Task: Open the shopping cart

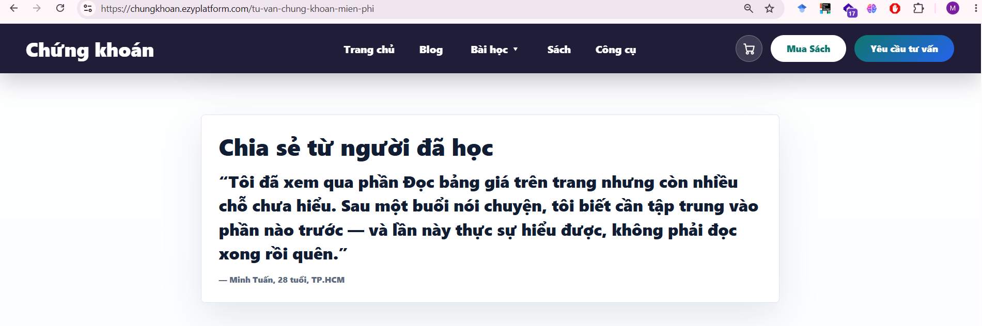Action: (749, 48)
